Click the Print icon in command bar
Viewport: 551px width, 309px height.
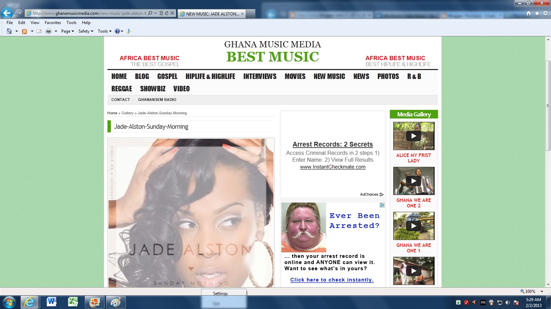pyautogui.click(x=49, y=31)
